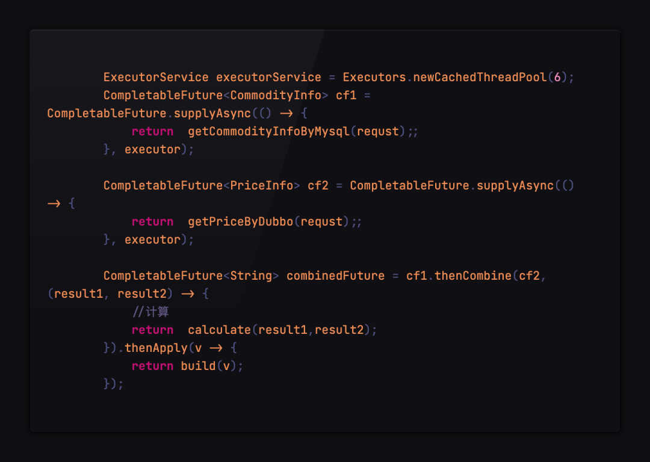The width and height of the screenshot is (650, 462).
Task: Click the cf2 variable declaration
Action: coord(318,185)
